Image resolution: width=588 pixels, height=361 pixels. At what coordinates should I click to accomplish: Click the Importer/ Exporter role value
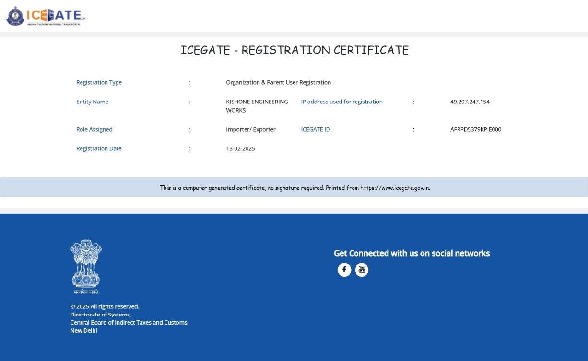pos(250,129)
